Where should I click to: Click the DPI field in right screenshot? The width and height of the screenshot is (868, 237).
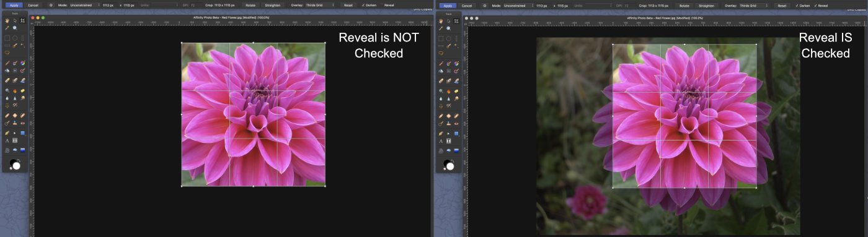pyautogui.click(x=627, y=5)
